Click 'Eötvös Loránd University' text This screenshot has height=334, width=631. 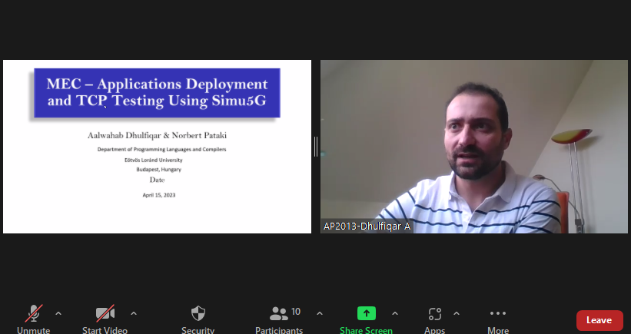[x=153, y=160]
